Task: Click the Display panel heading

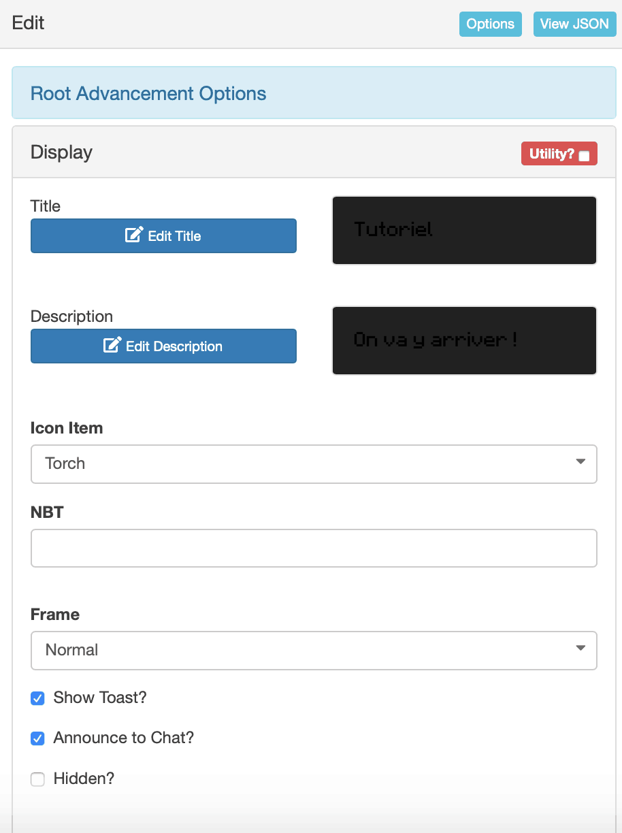Action: 61,152
